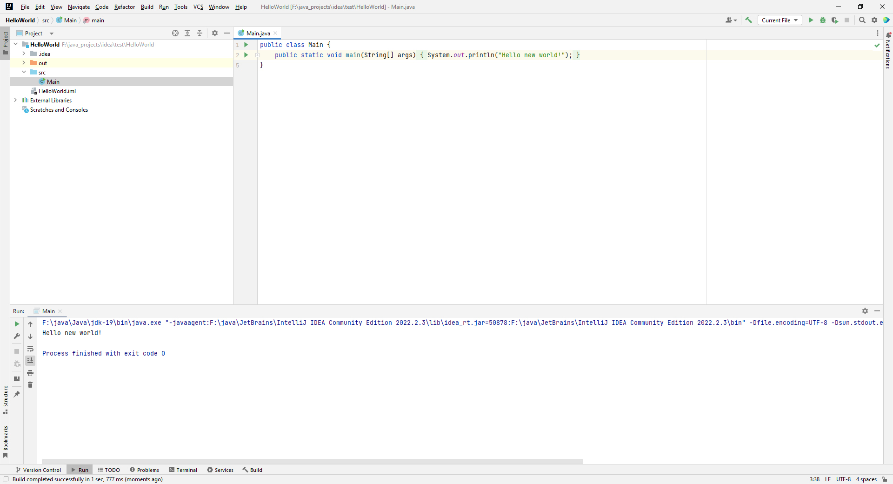
Task: Build the project with the hammer icon
Action: point(748,20)
